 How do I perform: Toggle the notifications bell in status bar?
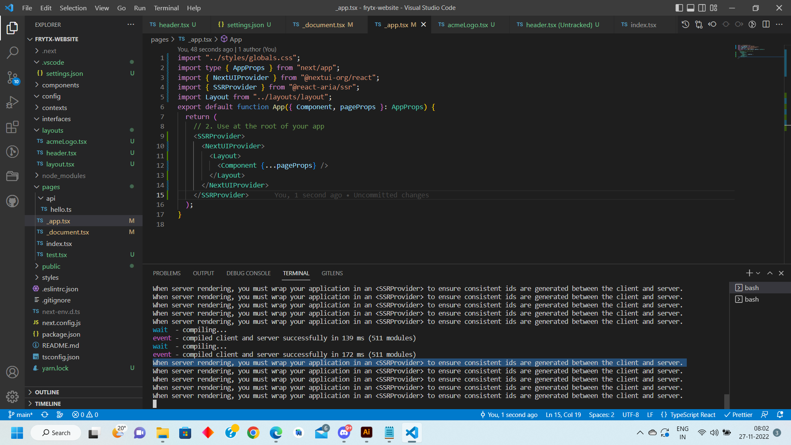780,415
